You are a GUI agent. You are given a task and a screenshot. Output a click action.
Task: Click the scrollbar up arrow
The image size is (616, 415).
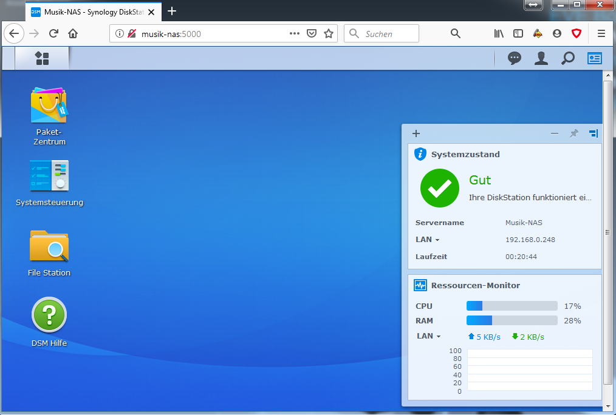[607, 75]
